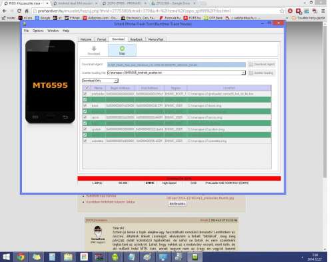Click the red circular extension icon in Chrome toolbar
Image resolution: width=333 pixels, height=262 pixels.
(290, 11)
